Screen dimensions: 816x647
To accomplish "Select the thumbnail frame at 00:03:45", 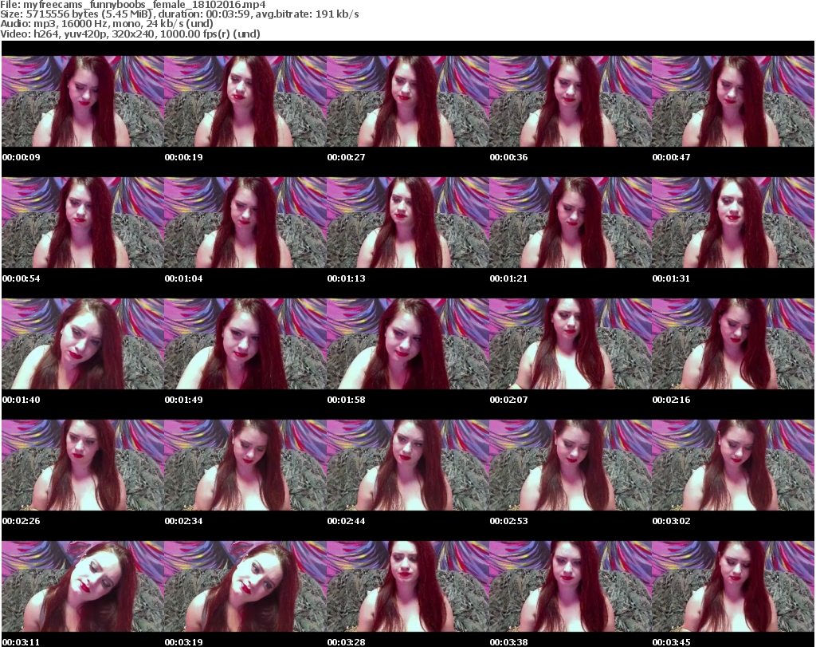I will coord(733,586).
